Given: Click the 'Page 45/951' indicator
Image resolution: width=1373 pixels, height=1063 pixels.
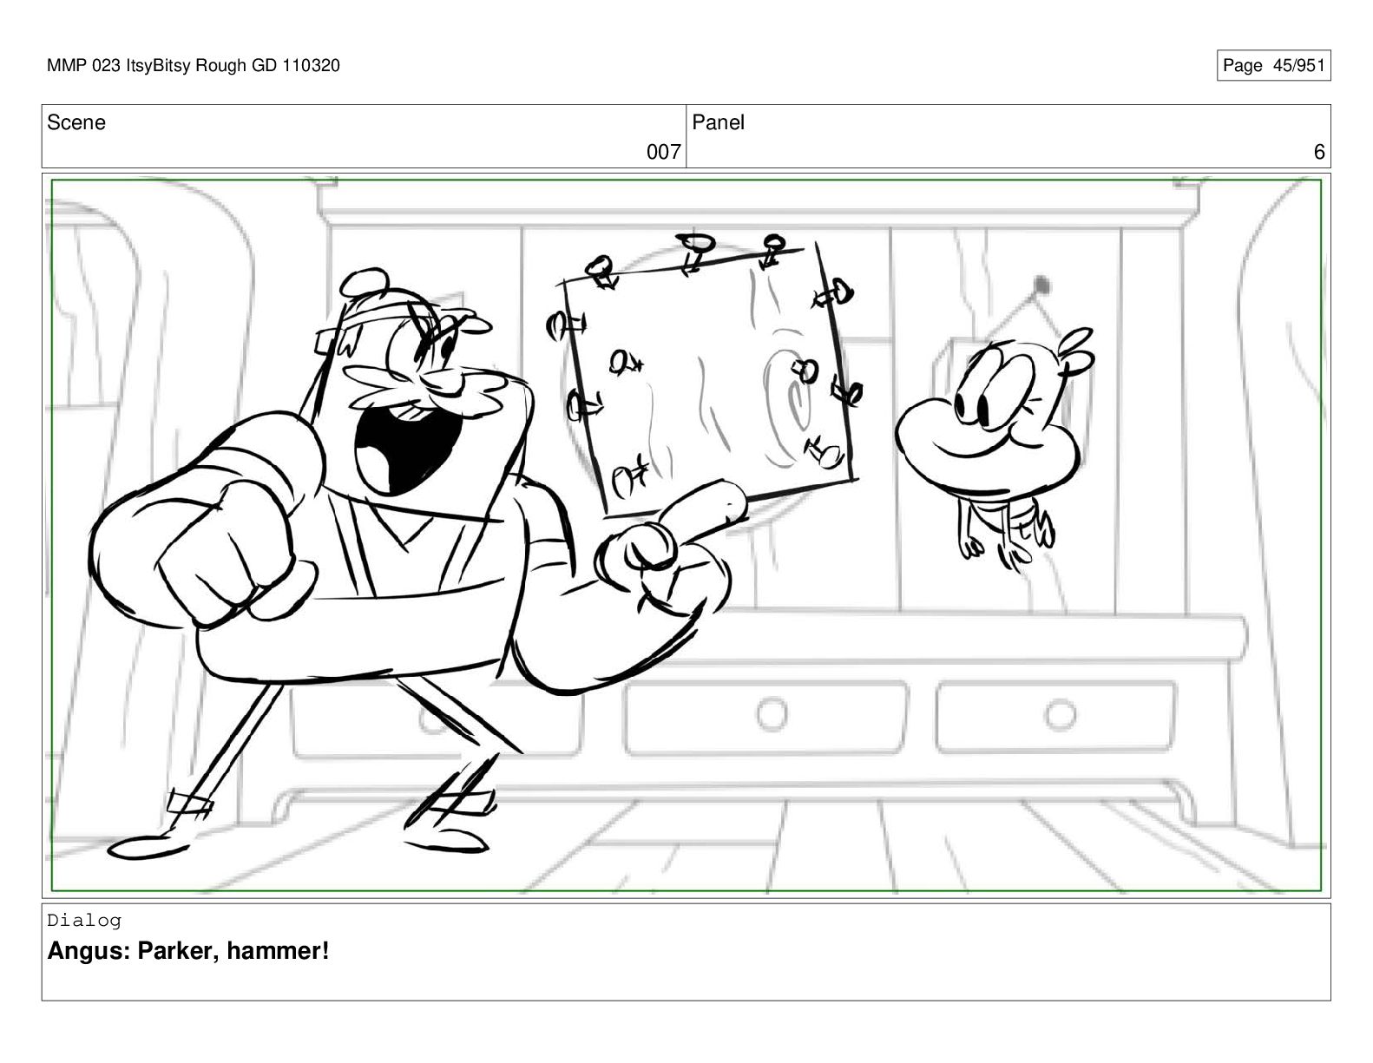Looking at the screenshot, I should tap(1273, 65).
